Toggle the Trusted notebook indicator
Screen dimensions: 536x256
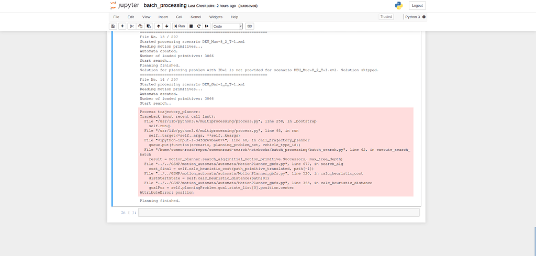point(386,17)
